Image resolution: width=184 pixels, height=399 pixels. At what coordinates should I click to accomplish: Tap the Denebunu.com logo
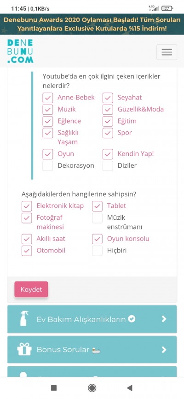pyautogui.click(x=20, y=51)
